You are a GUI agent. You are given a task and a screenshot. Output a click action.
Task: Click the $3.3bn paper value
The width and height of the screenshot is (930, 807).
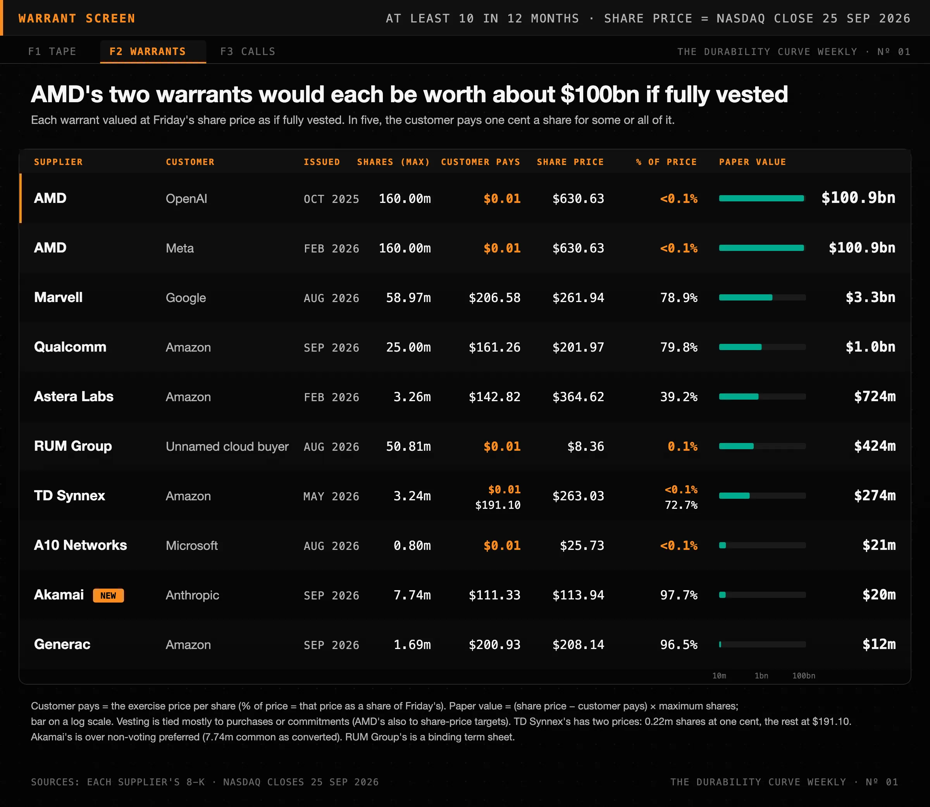(x=871, y=297)
